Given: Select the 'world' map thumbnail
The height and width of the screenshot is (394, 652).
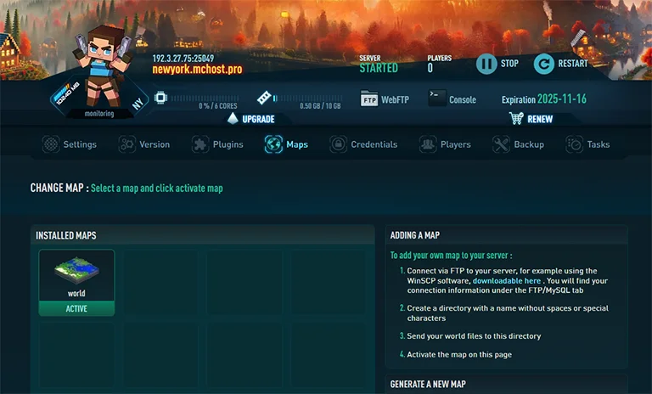Looking at the screenshot, I should (76, 274).
